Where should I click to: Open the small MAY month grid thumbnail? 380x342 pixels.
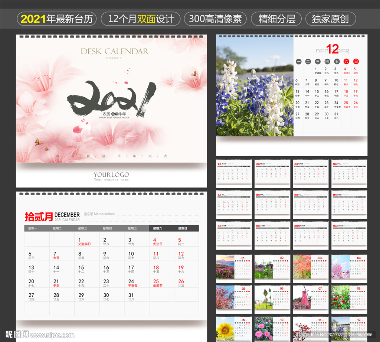(234, 205)
